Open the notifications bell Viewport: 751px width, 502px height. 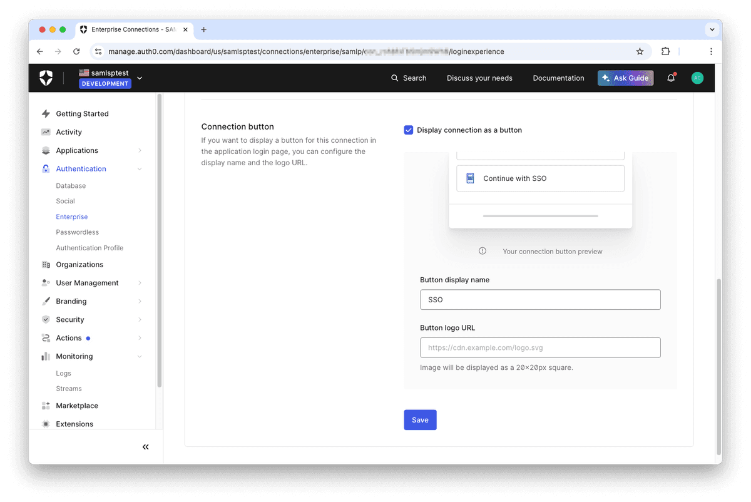pos(671,78)
